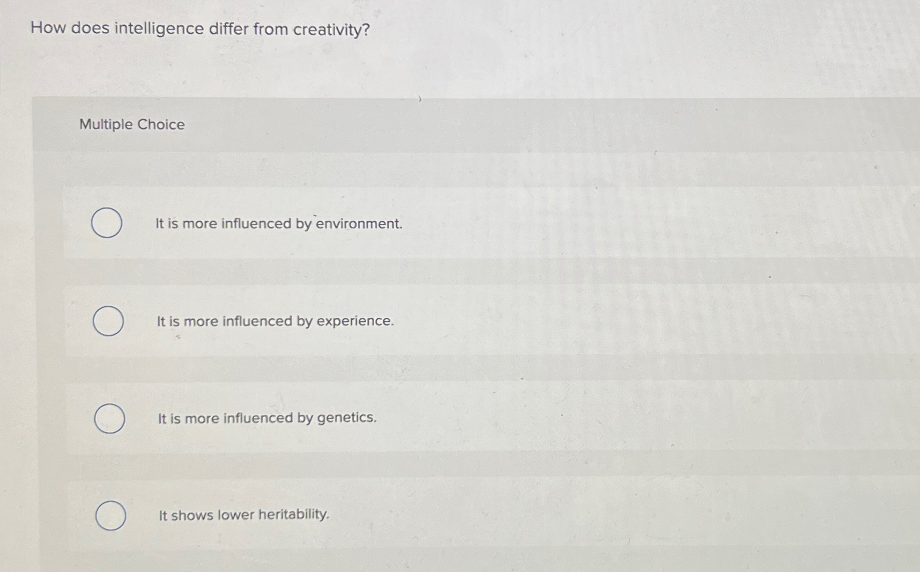
Task: Click the genetics answer text label
Action: pos(267,418)
